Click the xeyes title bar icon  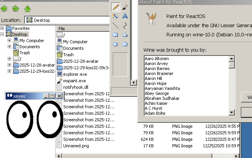click(10, 96)
